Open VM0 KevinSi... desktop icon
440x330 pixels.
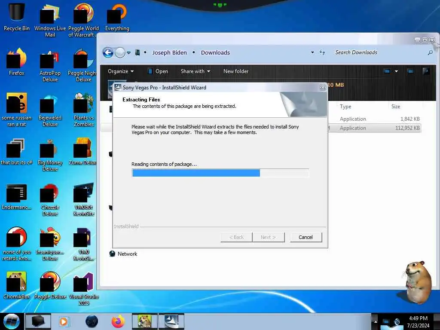(83, 244)
